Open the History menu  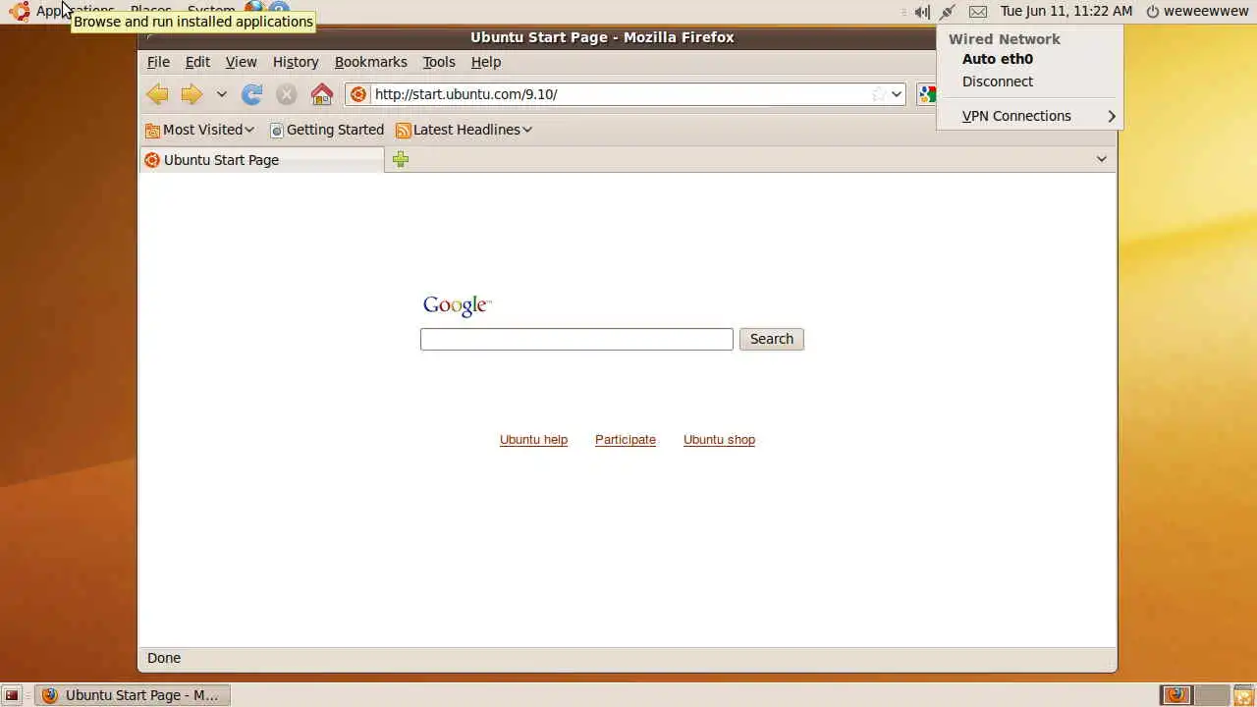click(296, 62)
